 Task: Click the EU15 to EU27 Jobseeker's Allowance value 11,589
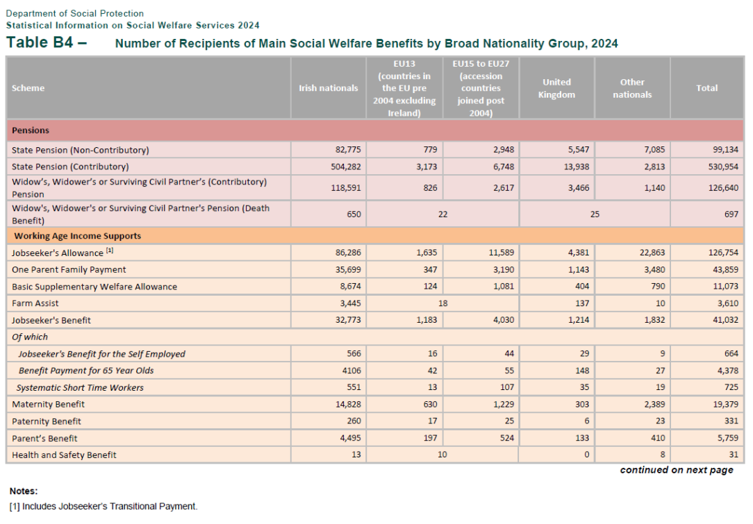(x=502, y=253)
